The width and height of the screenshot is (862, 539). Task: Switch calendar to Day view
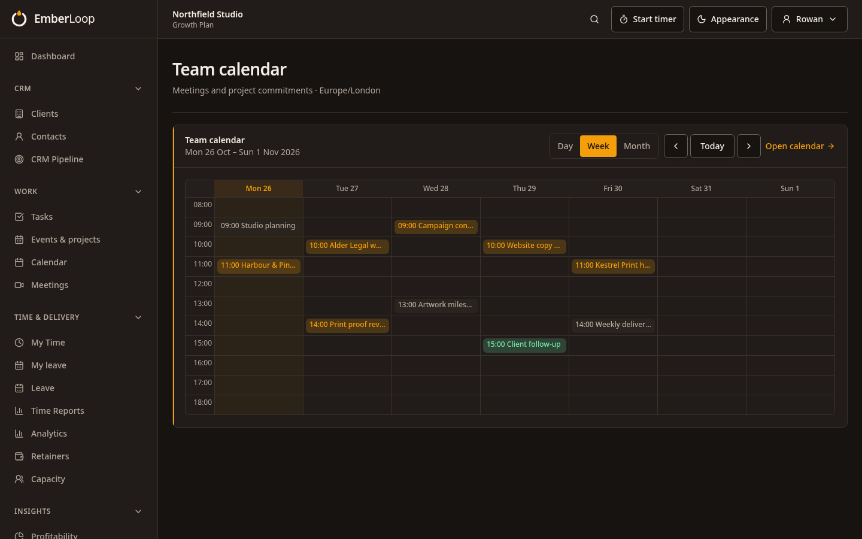[565, 146]
